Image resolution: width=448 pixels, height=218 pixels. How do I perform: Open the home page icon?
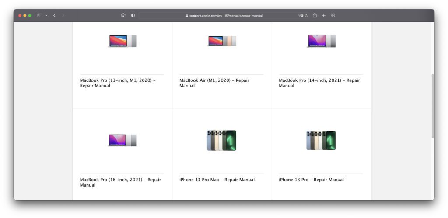[x=123, y=15]
